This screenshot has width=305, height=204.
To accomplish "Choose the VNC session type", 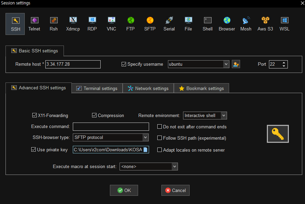I will tap(112, 24).
